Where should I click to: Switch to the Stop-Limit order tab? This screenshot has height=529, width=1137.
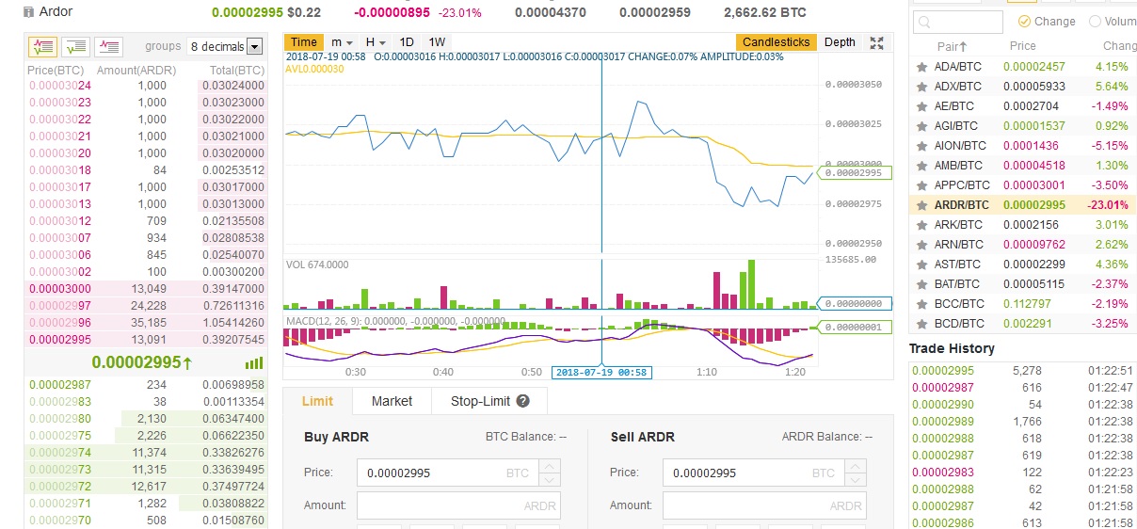(x=489, y=401)
